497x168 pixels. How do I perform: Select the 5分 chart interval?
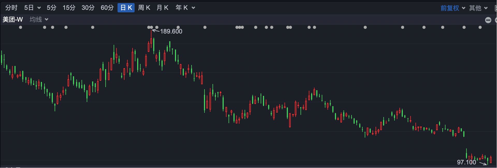51,8
